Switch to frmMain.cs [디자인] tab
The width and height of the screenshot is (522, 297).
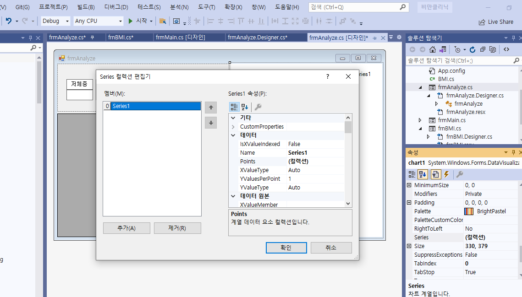point(181,37)
